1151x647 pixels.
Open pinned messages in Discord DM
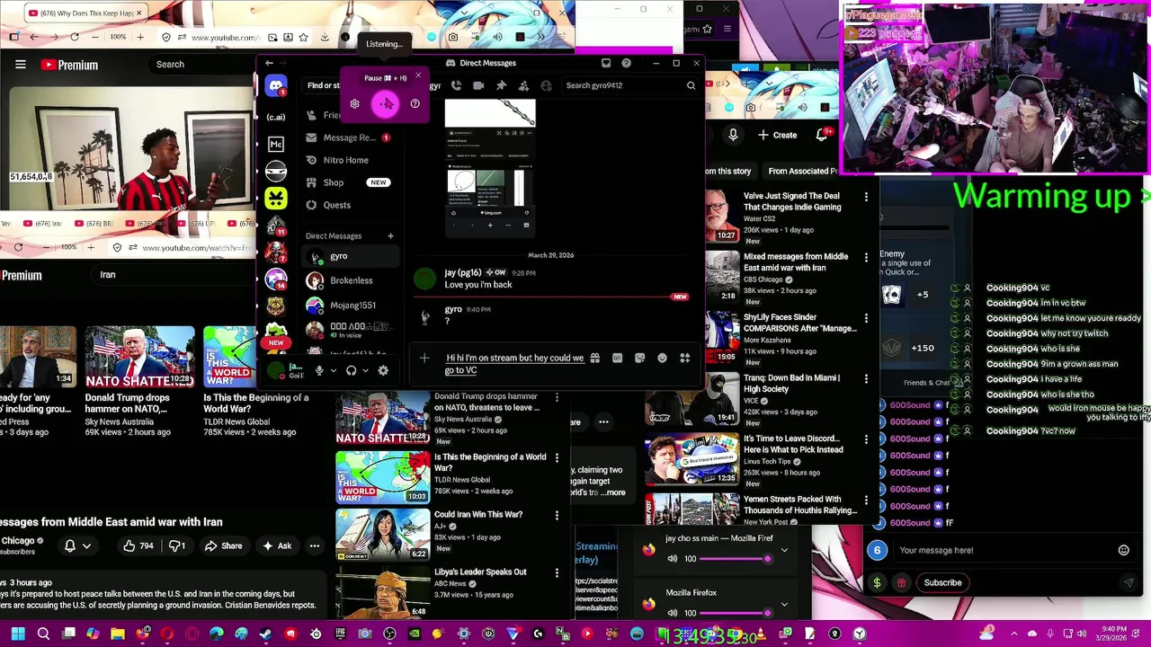click(x=501, y=85)
